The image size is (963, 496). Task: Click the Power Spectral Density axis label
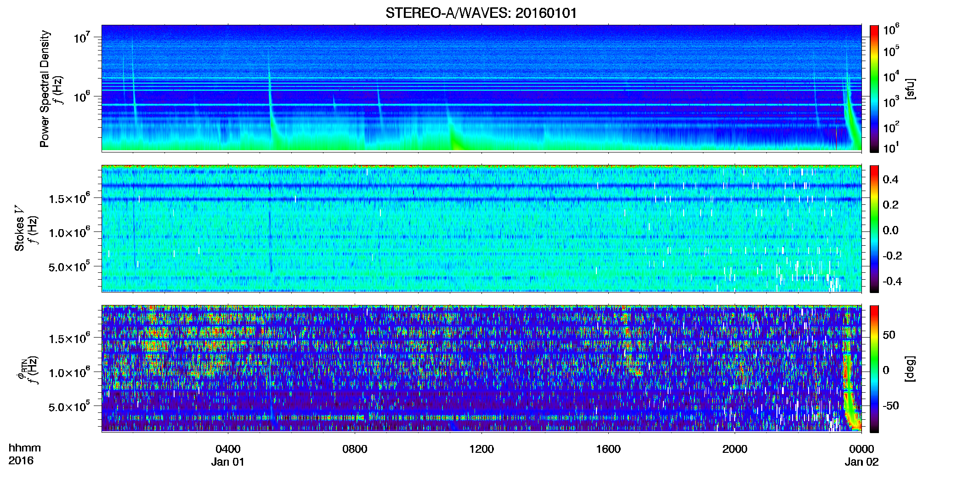coord(45,89)
